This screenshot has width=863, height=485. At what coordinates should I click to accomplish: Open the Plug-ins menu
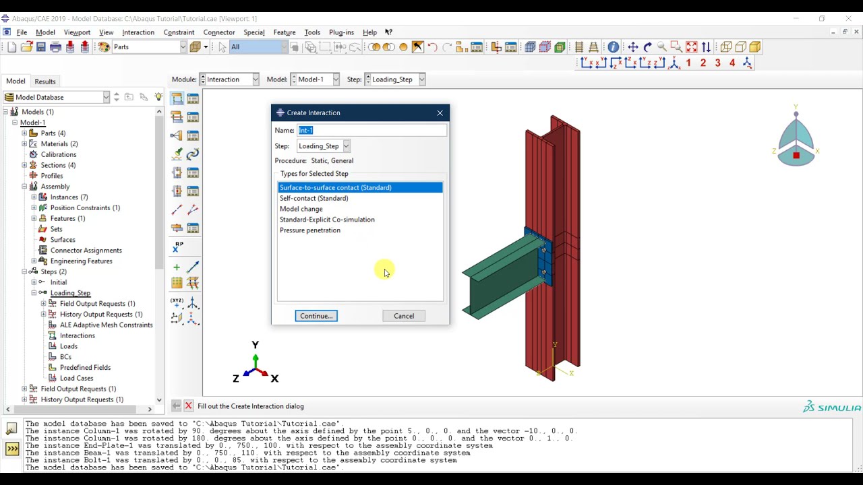[341, 32]
